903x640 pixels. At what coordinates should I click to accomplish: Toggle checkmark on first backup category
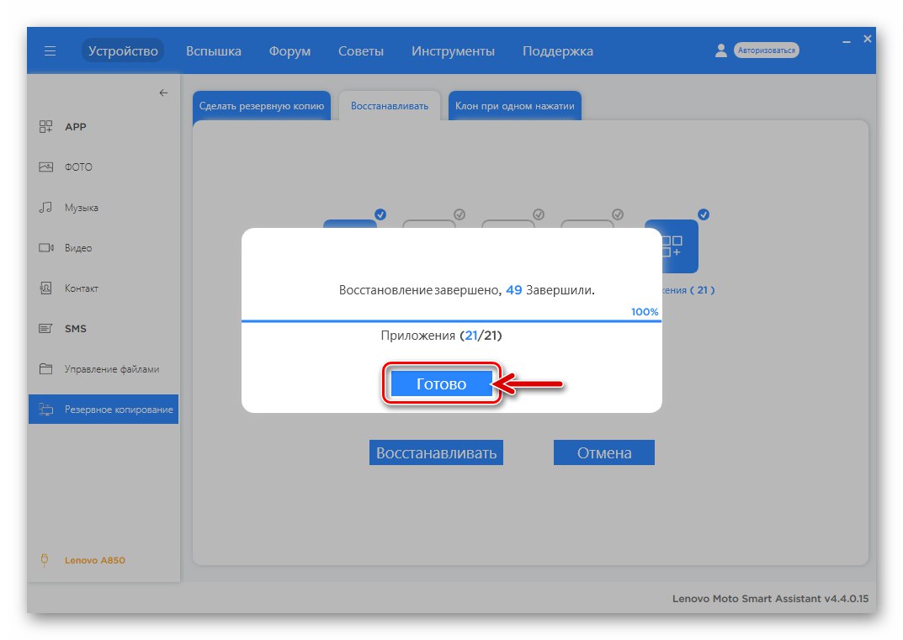click(x=380, y=214)
